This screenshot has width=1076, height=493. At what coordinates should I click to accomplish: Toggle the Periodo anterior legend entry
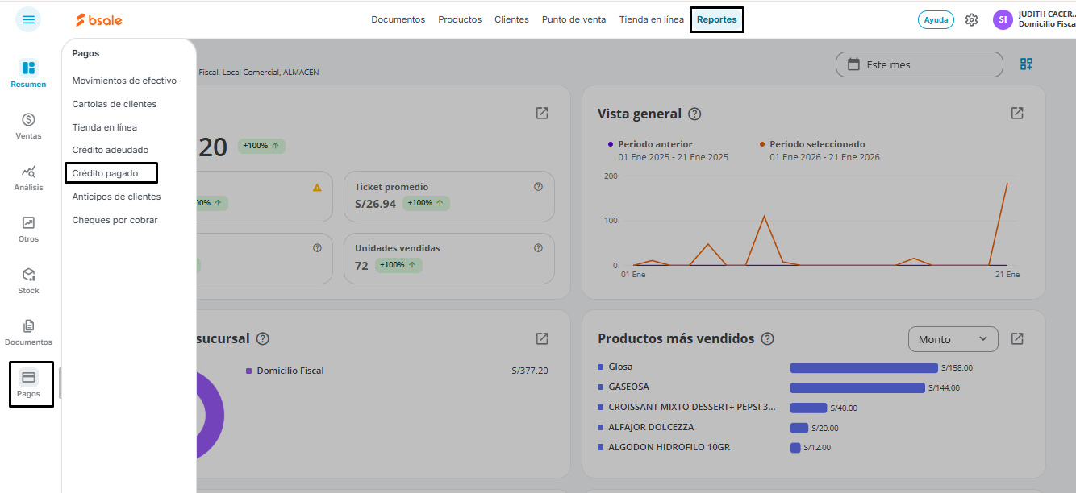[x=650, y=144]
